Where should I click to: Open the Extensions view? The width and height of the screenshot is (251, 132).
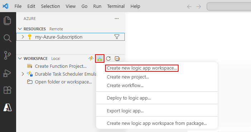pos(8,90)
